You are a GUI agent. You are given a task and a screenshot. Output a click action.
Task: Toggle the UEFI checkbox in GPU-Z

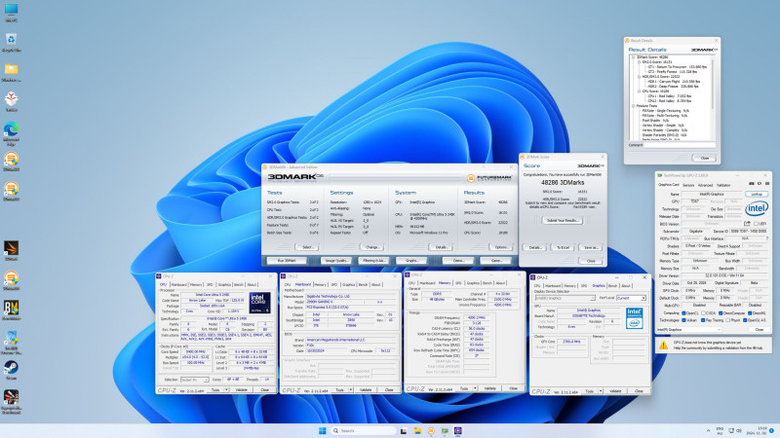[757, 224]
